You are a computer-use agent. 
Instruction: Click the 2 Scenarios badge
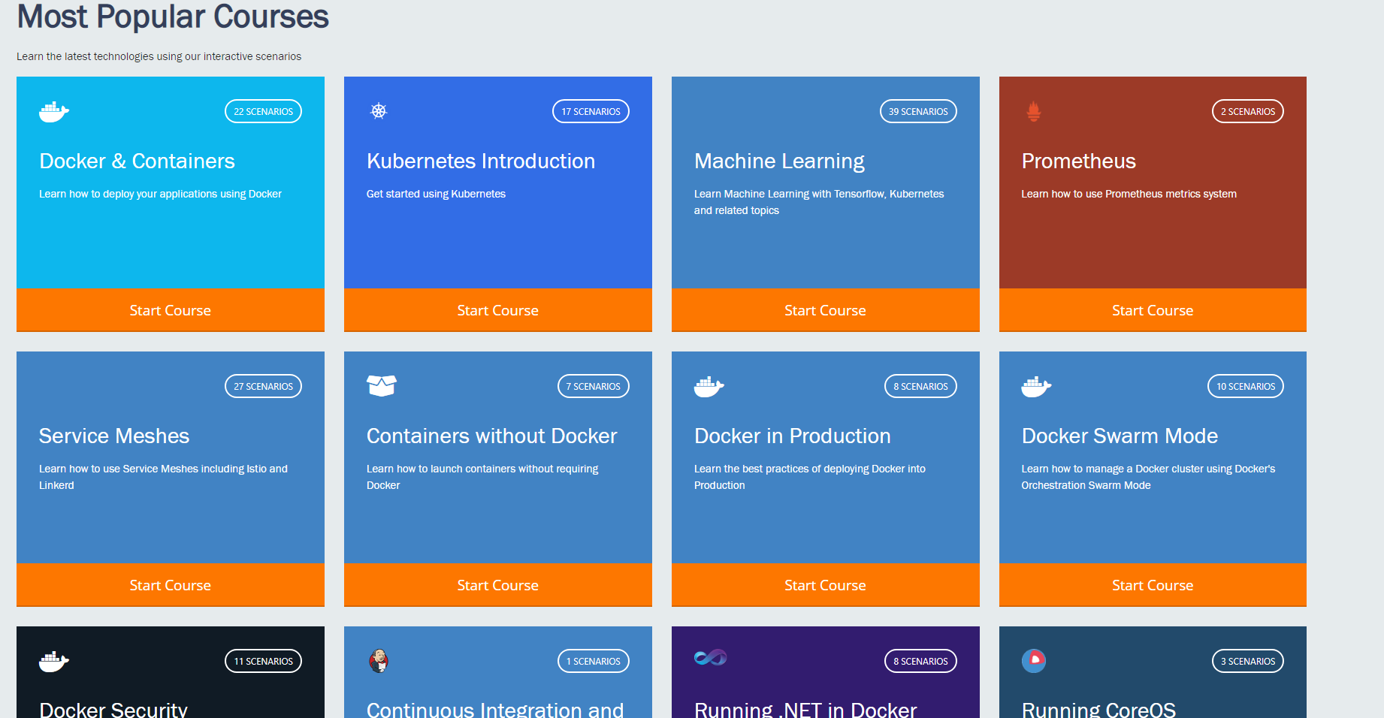1248,111
